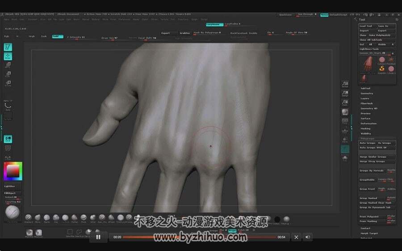
Task: Toggle fullscreen video mode
Action: point(296,237)
